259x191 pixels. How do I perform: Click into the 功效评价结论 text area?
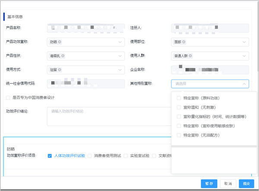pos(108,116)
